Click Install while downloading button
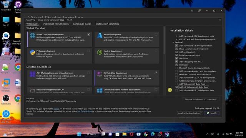This screenshot has width=246, height=138. click(189, 113)
